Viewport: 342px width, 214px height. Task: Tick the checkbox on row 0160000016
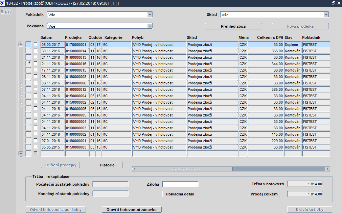pyautogui.click(x=36, y=63)
